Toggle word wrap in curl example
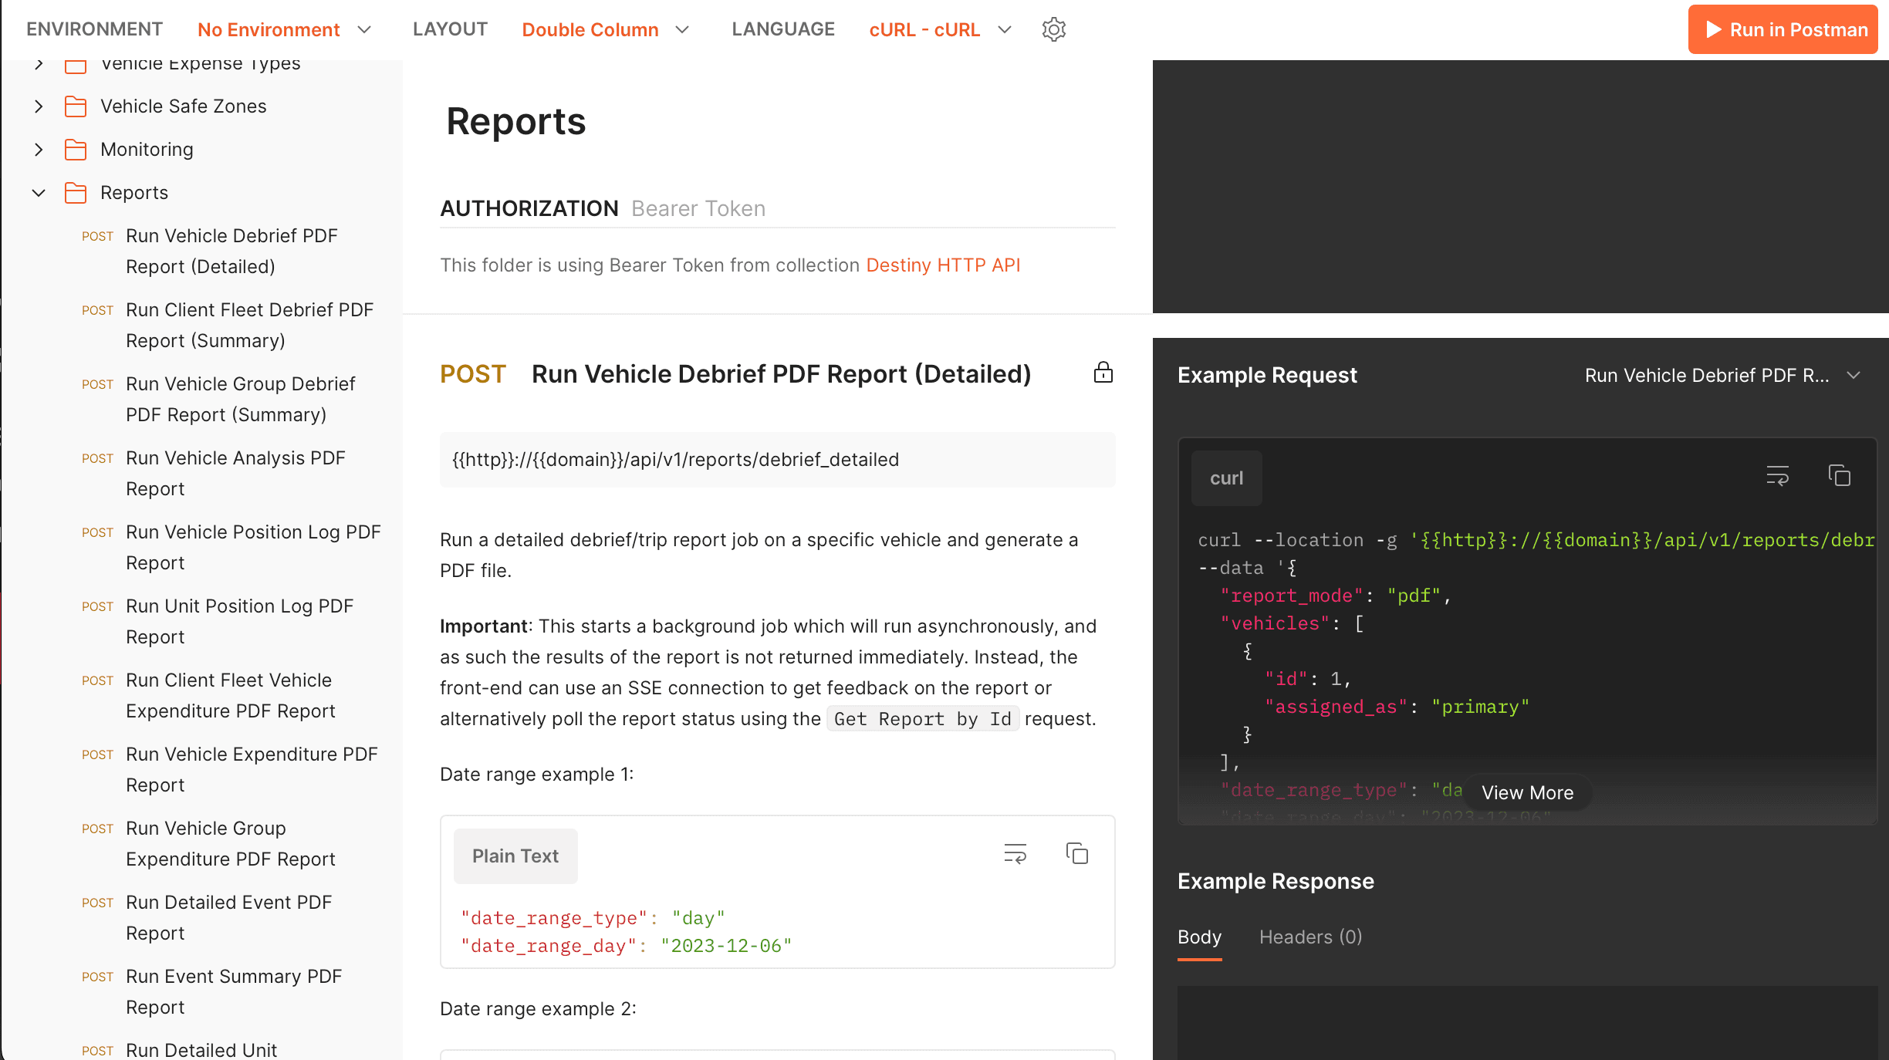The height and width of the screenshot is (1060, 1889). pyautogui.click(x=1778, y=475)
